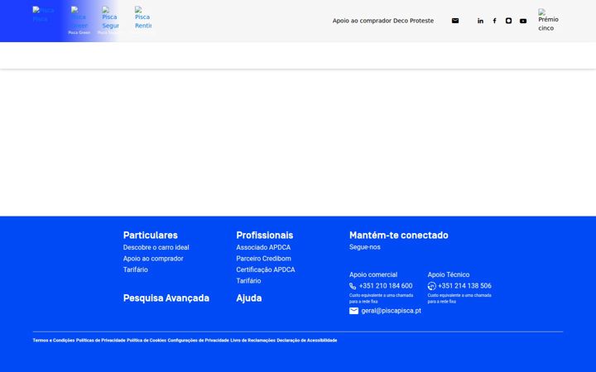Image resolution: width=596 pixels, height=372 pixels.
Task: Open Livro de Reclamações
Action: point(252,341)
